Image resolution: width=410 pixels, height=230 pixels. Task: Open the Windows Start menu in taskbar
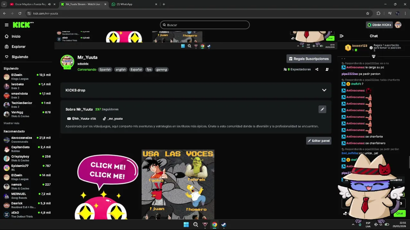(186, 225)
